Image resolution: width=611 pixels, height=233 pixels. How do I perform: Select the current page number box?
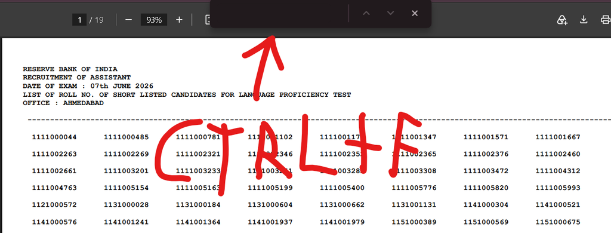tap(79, 20)
